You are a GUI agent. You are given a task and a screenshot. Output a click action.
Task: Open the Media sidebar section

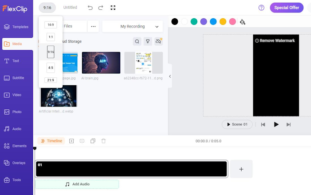[x=17, y=44]
